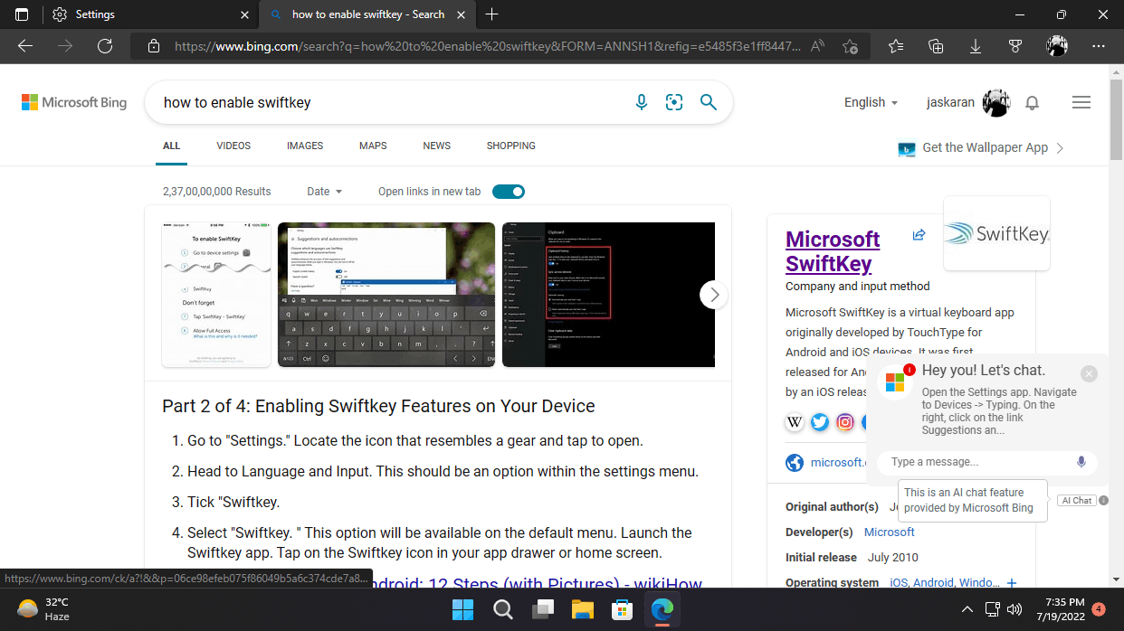Click the Bing search magnifier button
Screen dimensions: 1124x631
click(x=709, y=102)
